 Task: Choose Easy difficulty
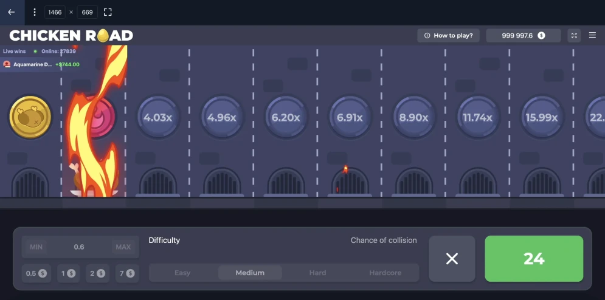point(182,273)
